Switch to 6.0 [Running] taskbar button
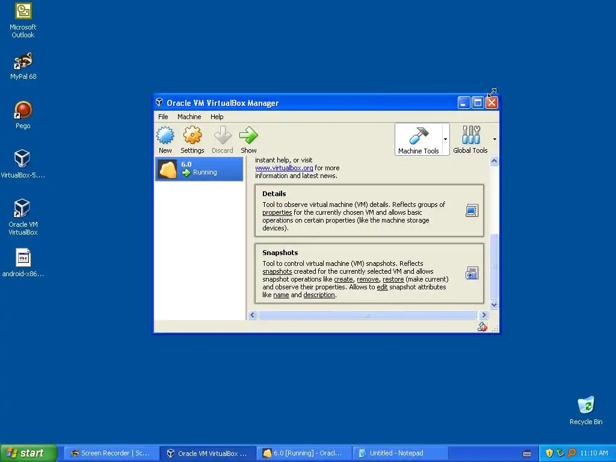 click(304, 453)
